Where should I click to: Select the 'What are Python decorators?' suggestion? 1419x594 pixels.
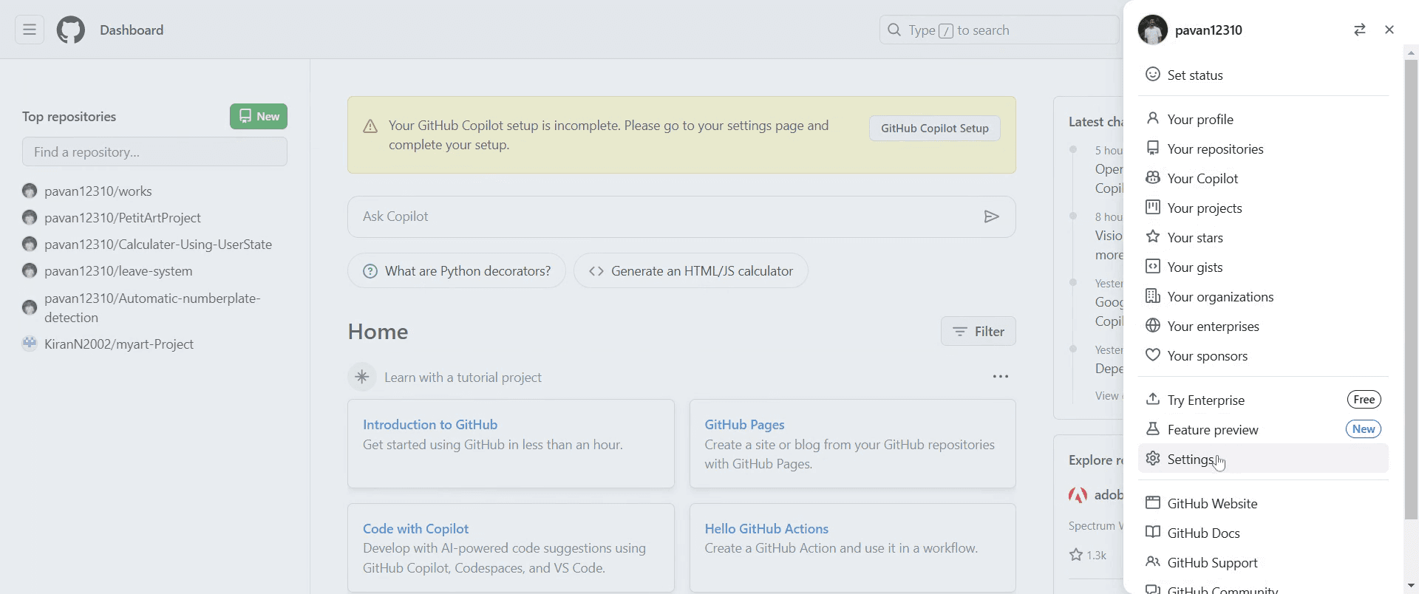456,271
